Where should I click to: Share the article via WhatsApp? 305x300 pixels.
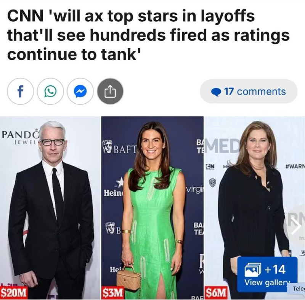pyautogui.click(x=50, y=91)
